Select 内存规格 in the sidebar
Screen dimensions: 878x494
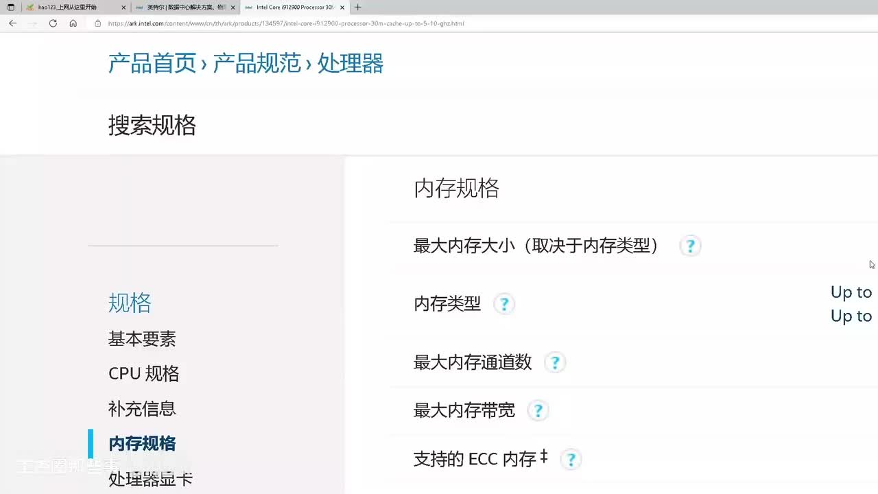(142, 444)
